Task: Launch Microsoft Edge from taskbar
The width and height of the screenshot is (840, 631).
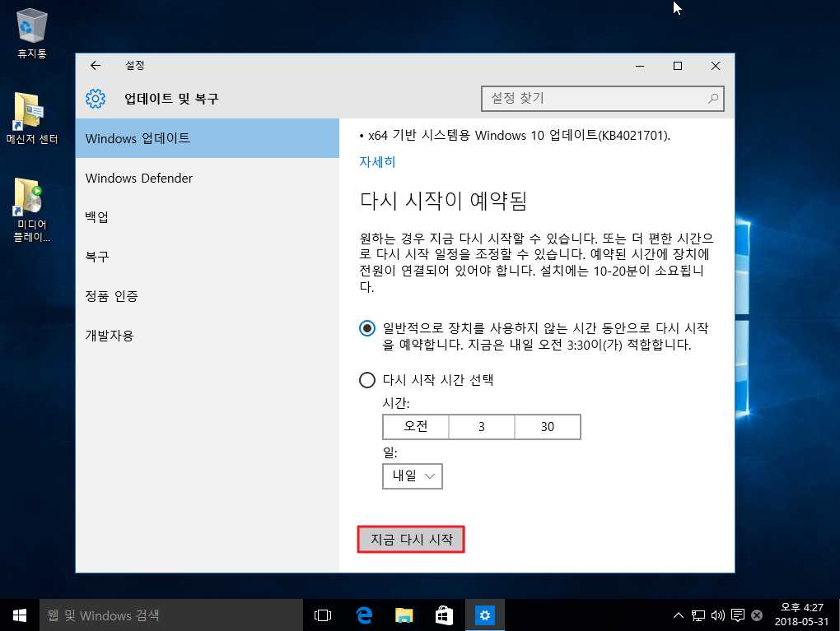Action: [364, 615]
